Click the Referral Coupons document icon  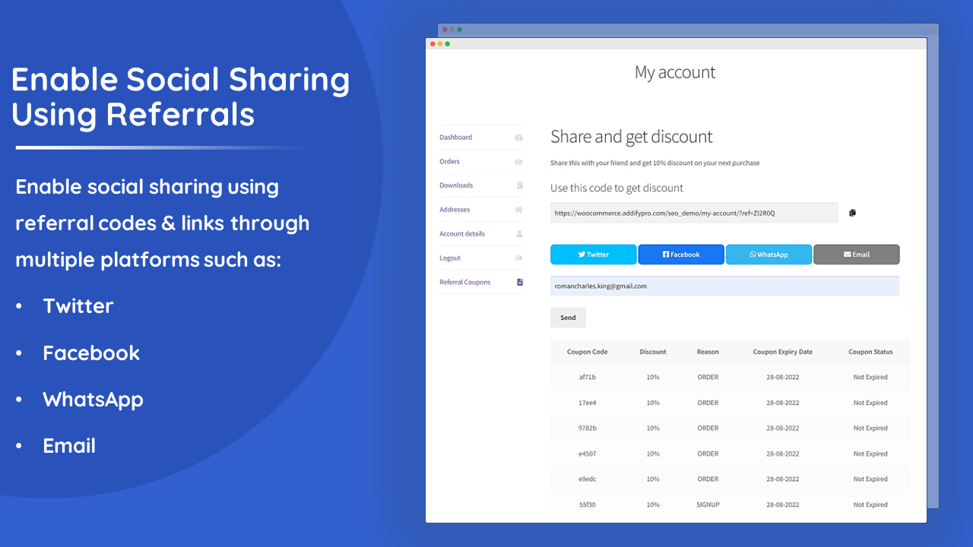tap(519, 282)
